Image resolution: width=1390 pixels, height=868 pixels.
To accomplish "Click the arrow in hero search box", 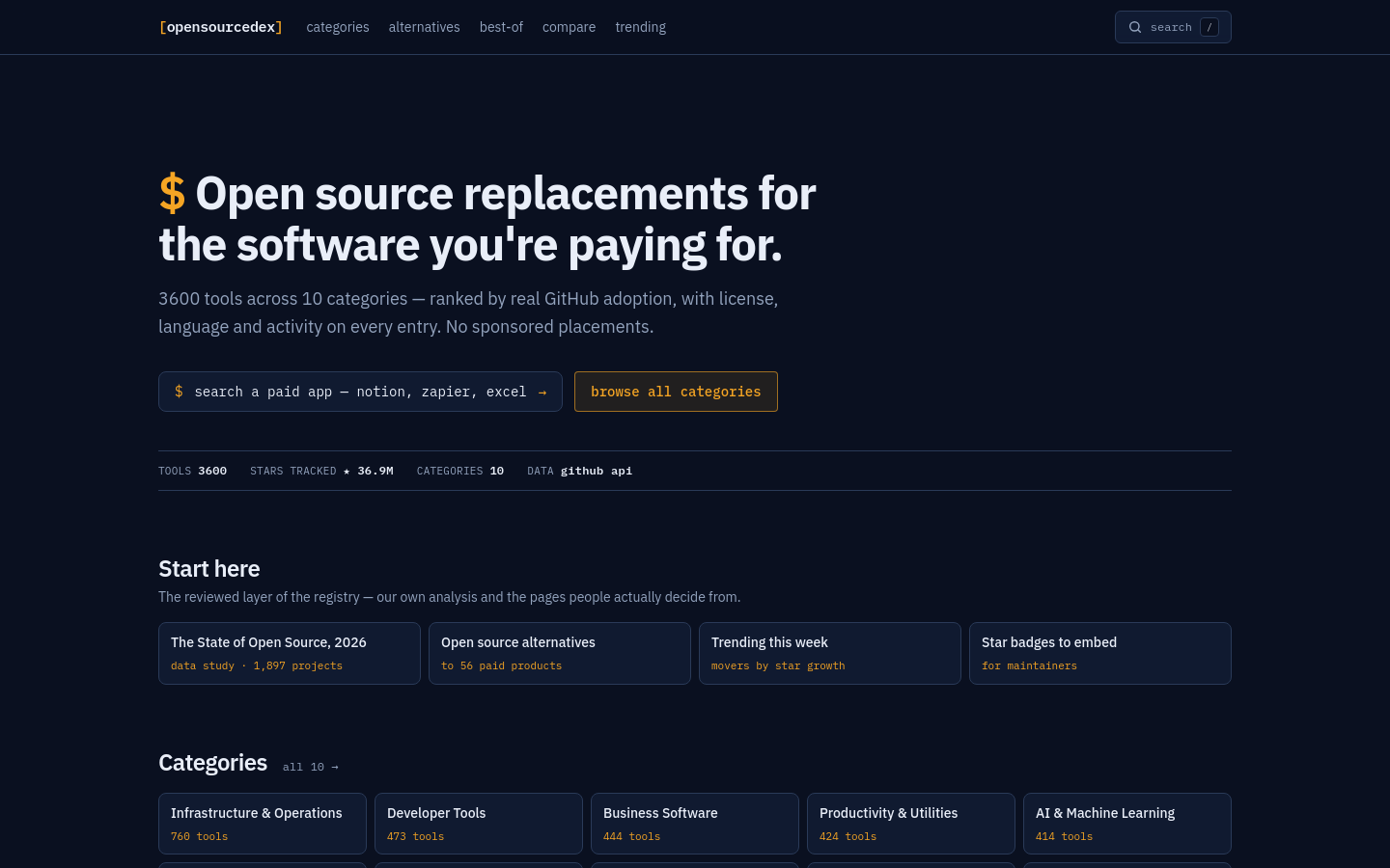I will tap(542, 393).
